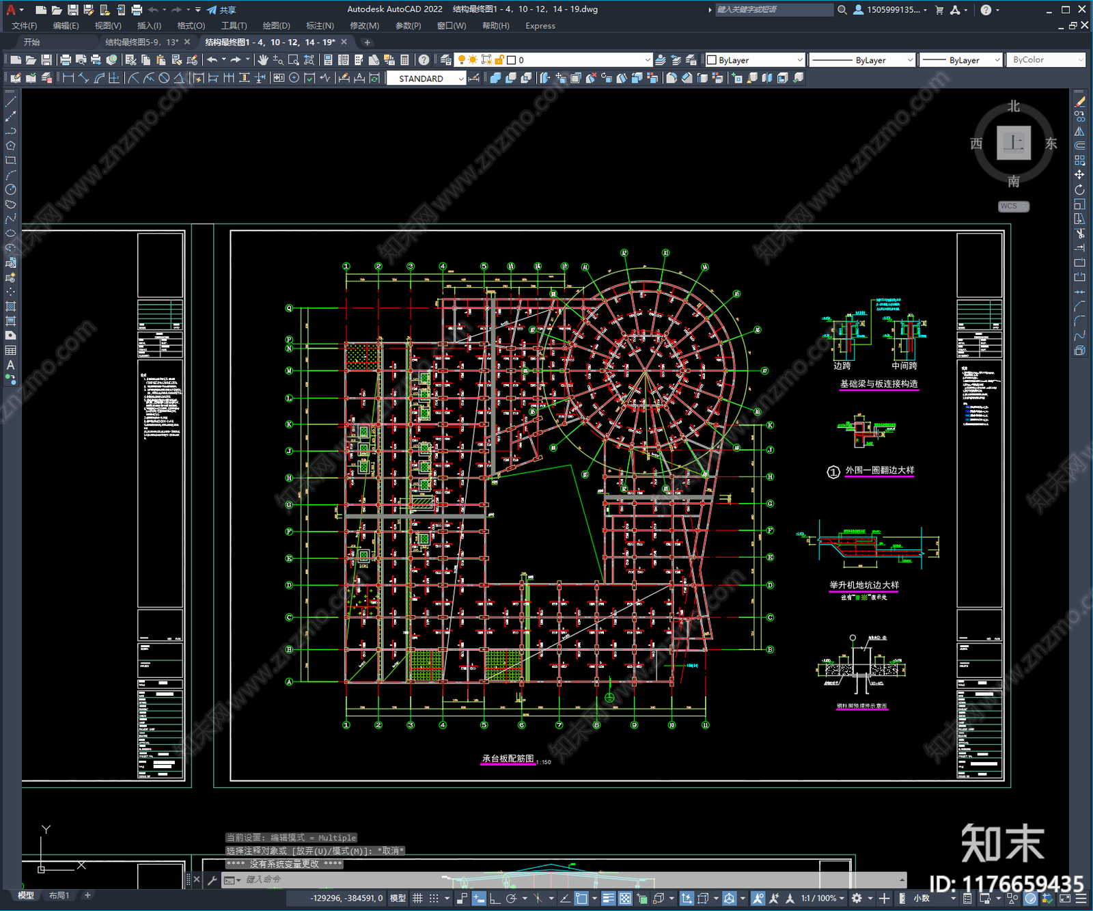Open the WCS coordinate system dropdown
1093x911 pixels.
(1013, 206)
